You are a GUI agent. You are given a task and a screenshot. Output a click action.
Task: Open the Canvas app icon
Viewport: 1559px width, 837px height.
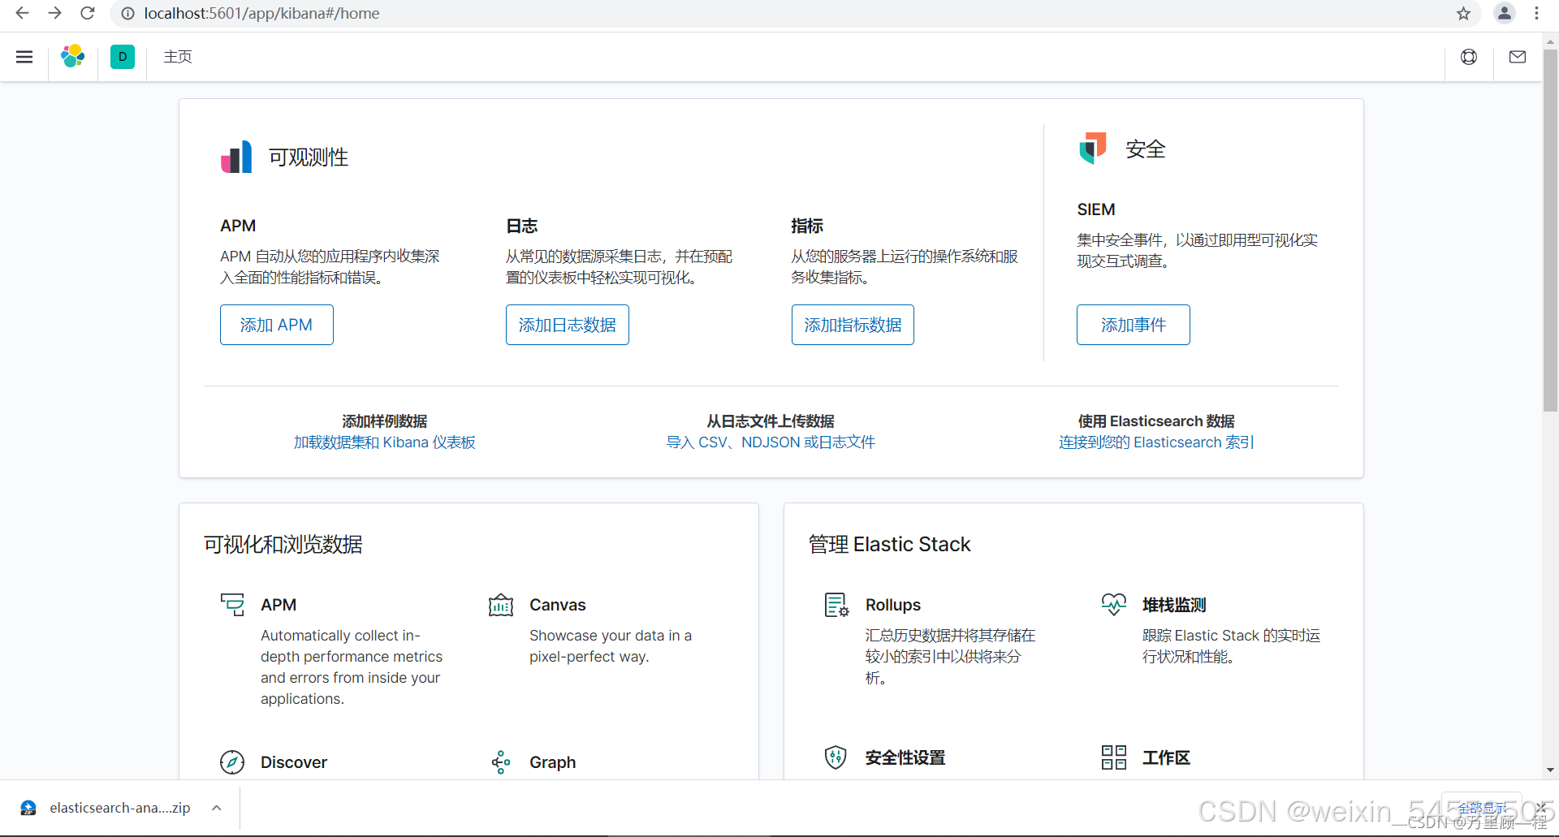click(x=500, y=604)
